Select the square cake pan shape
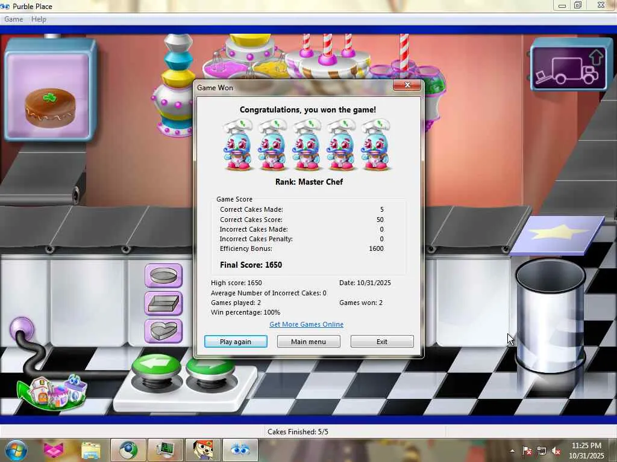This screenshot has height=462, width=617. point(164,303)
